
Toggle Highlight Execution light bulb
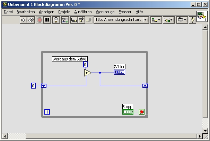coord(56,20)
